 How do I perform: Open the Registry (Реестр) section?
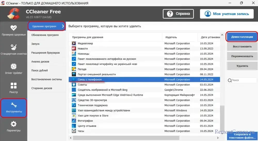click(13, 88)
